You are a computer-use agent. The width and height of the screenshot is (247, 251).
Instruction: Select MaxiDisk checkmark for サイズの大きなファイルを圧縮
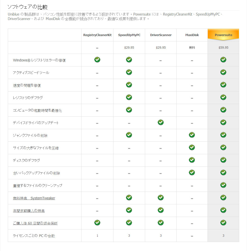[x=192, y=147]
